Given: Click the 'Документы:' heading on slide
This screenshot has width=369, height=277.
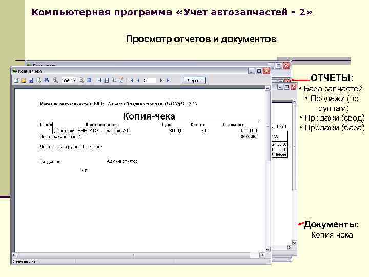Looking at the screenshot, I should (x=332, y=225).
